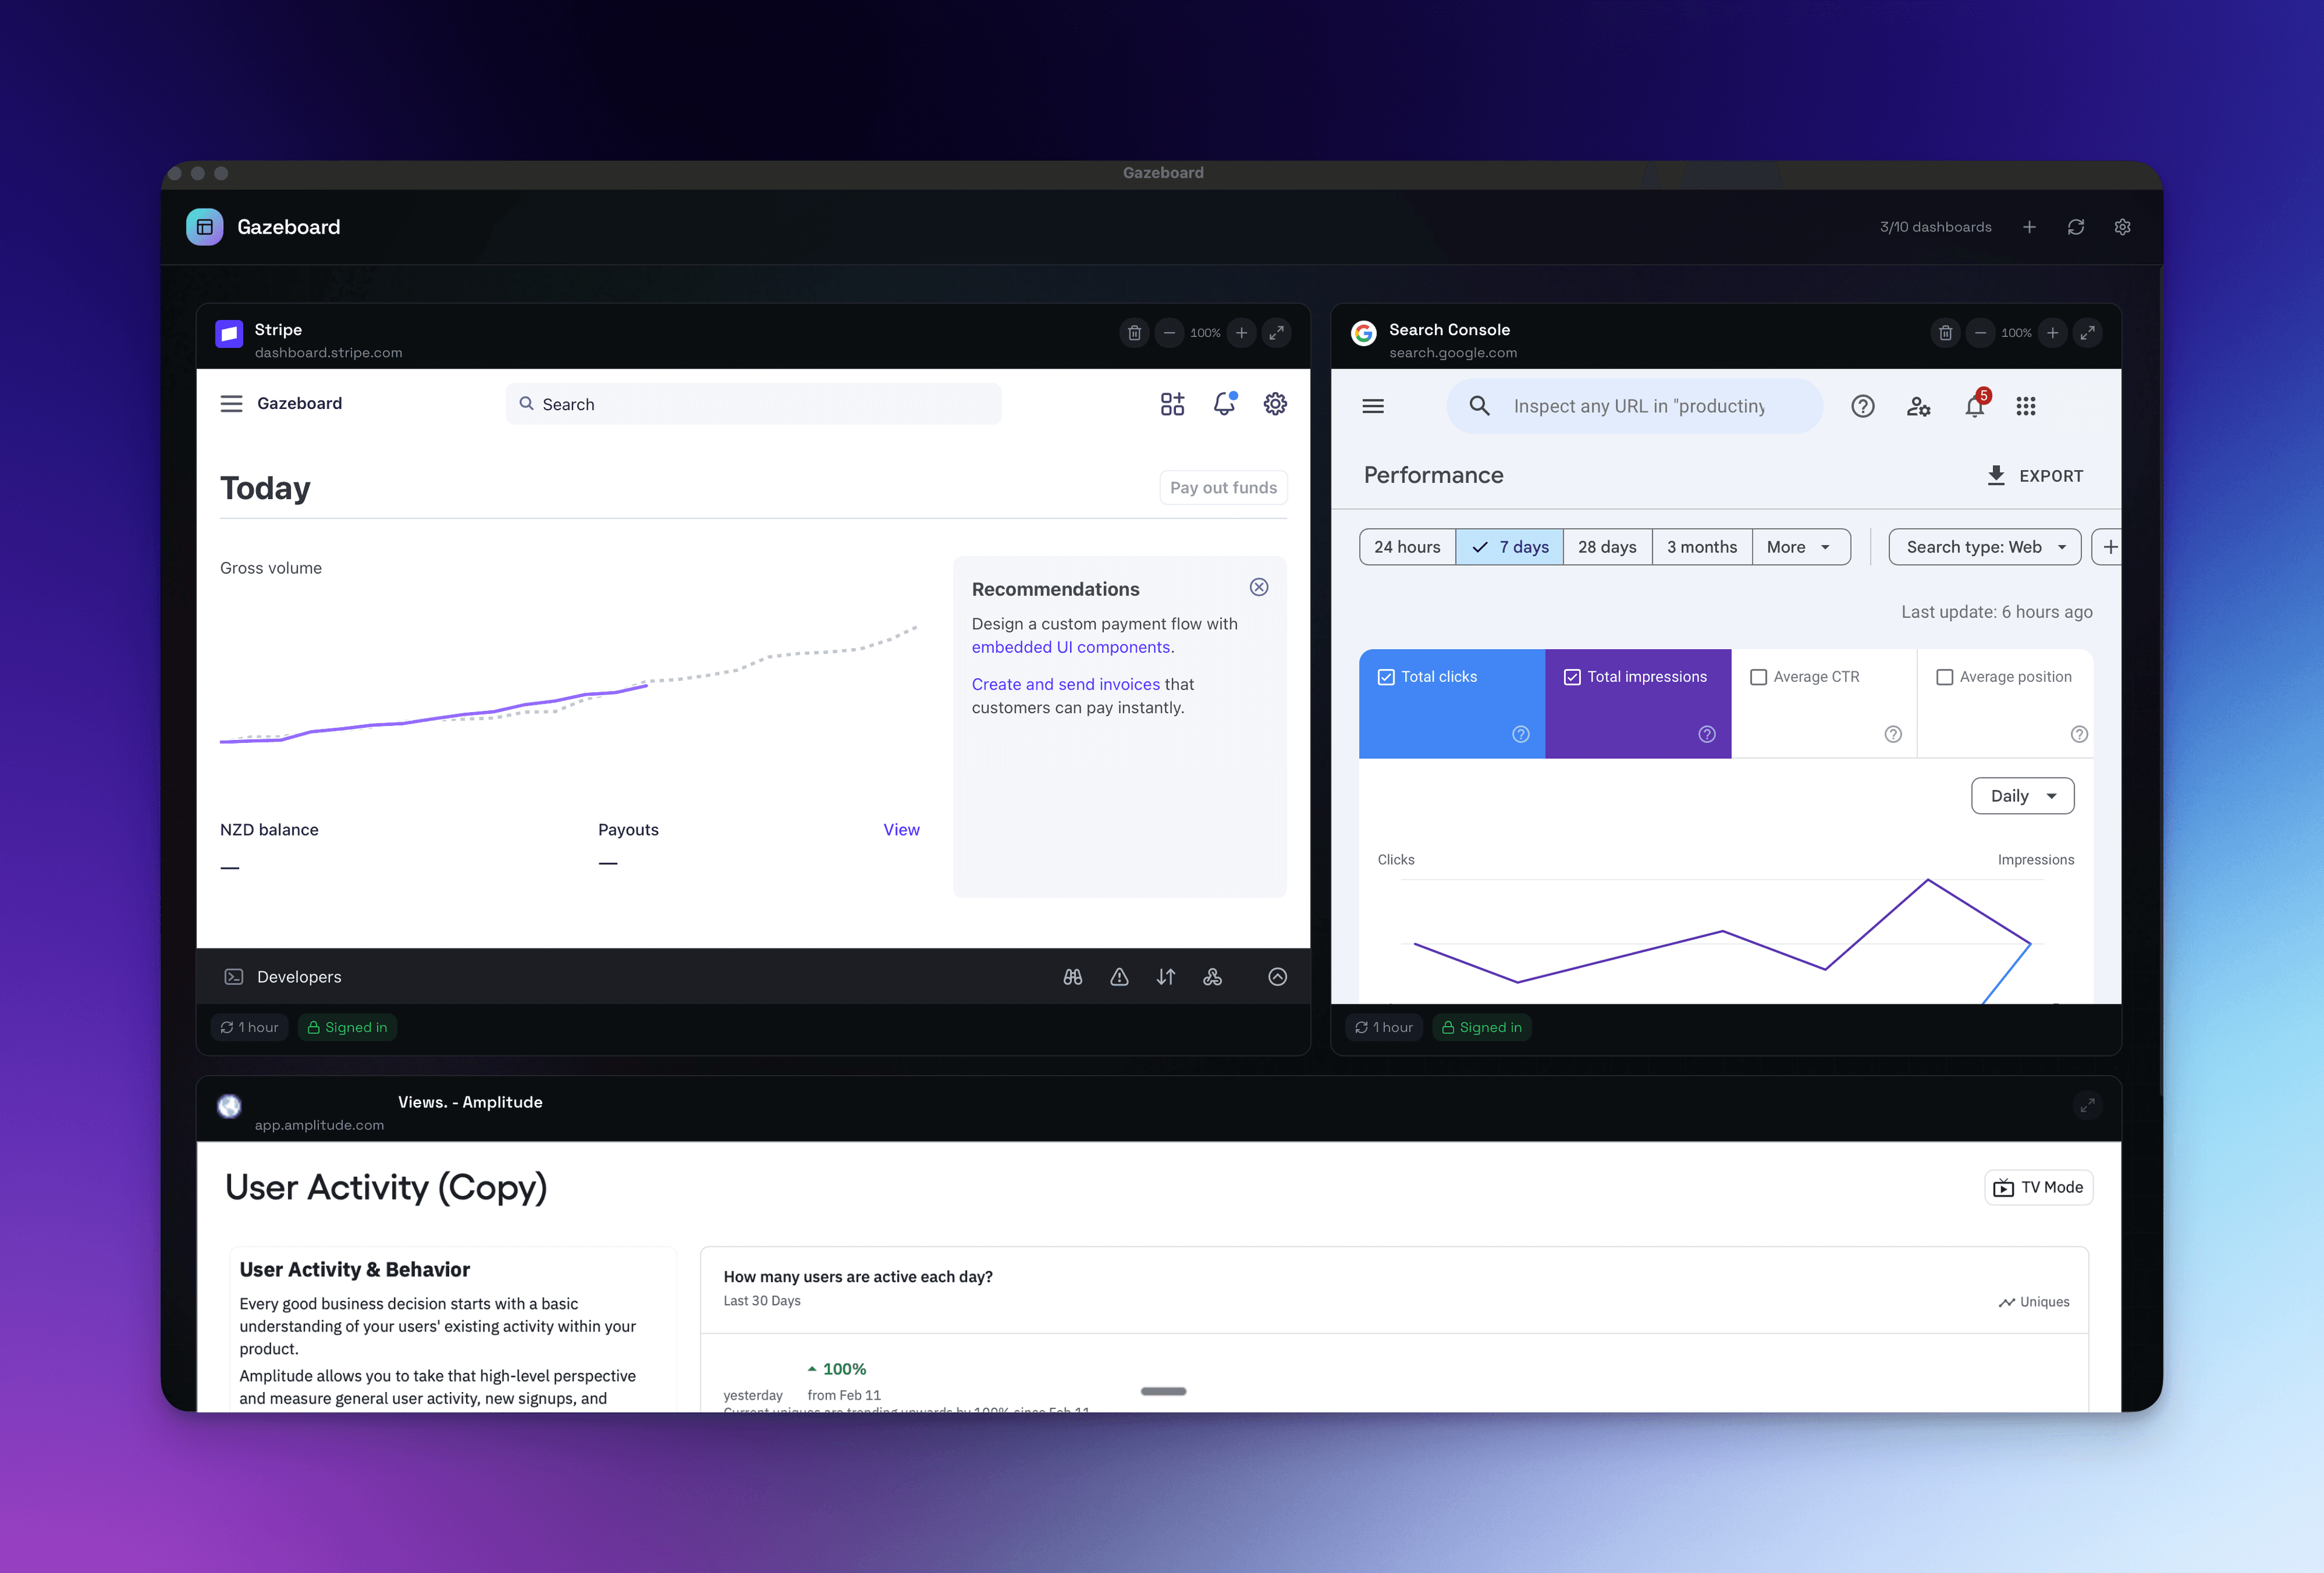
Task: Open the Stripe notifications bell
Action: coord(1224,404)
